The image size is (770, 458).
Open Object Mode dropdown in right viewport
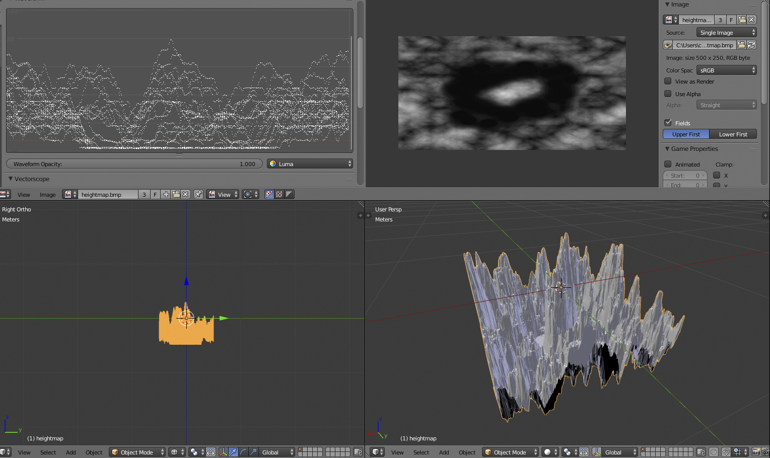(511, 452)
